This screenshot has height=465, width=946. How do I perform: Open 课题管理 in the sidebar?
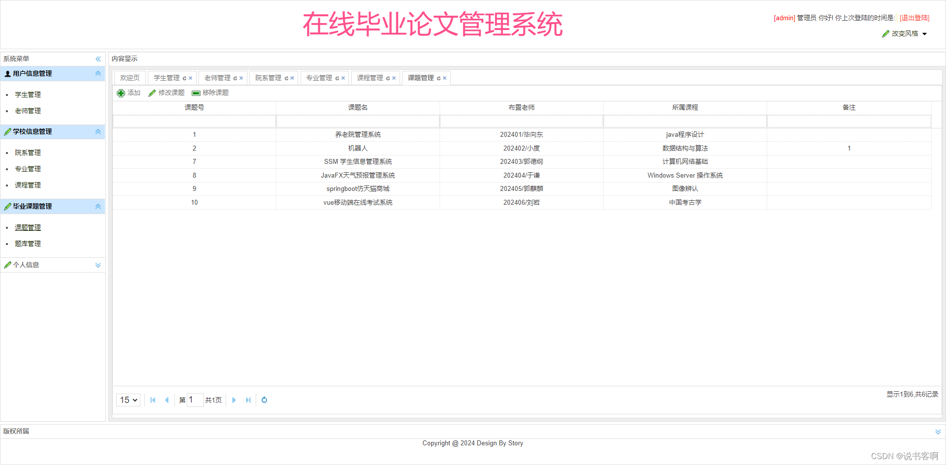(28, 228)
